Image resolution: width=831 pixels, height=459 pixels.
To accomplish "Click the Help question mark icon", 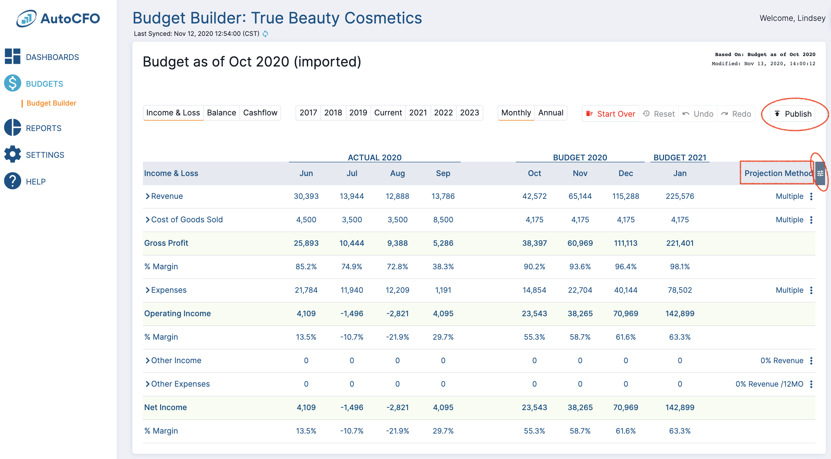I will coord(13,181).
